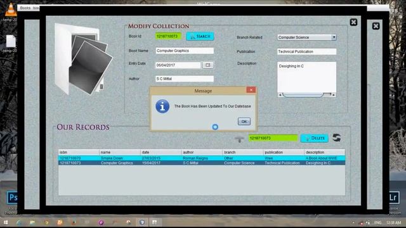Click the pin icon beside record ISBN field
This screenshot has height=228, width=406.
coord(240,139)
